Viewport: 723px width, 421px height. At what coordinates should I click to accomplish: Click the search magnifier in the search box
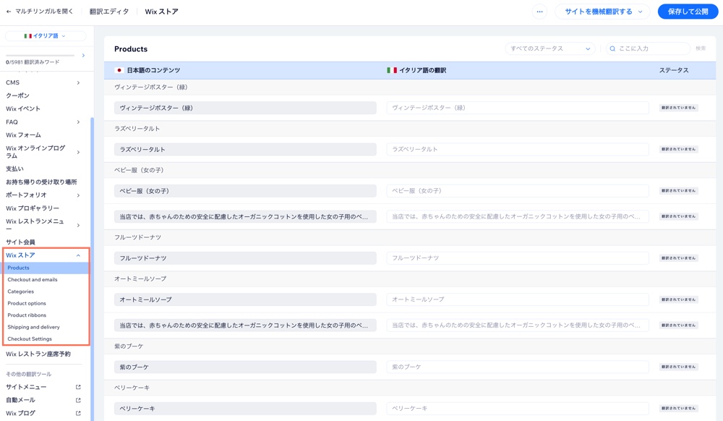point(612,48)
